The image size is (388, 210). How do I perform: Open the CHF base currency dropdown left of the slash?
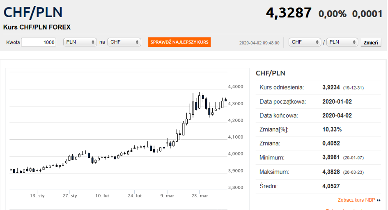(305, 42)
